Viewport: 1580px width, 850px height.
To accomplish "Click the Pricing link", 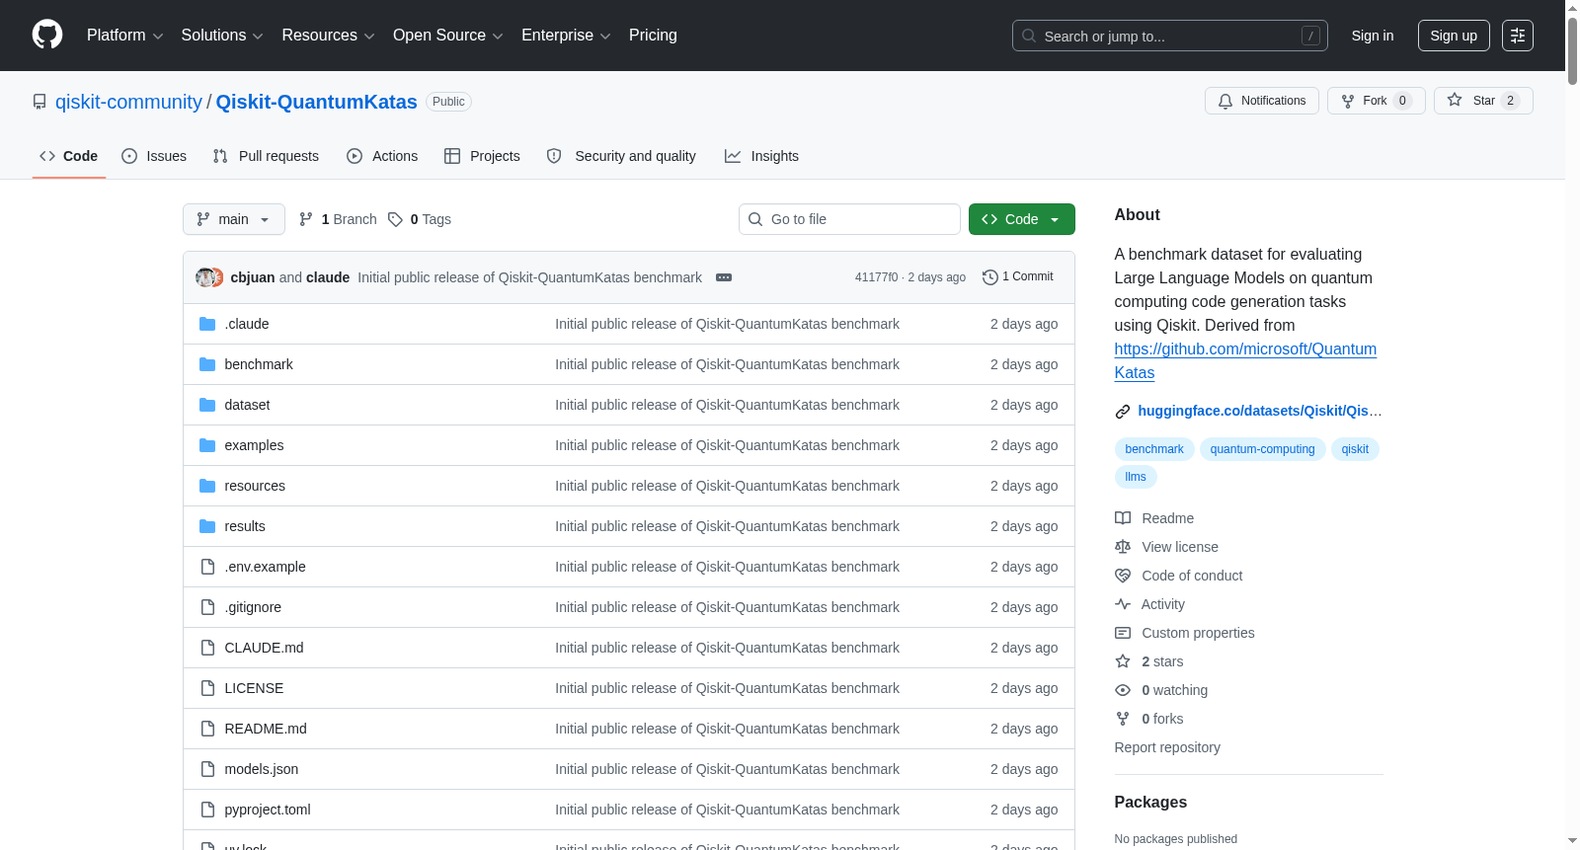I will pyautogui.click(x=653, y=36).
